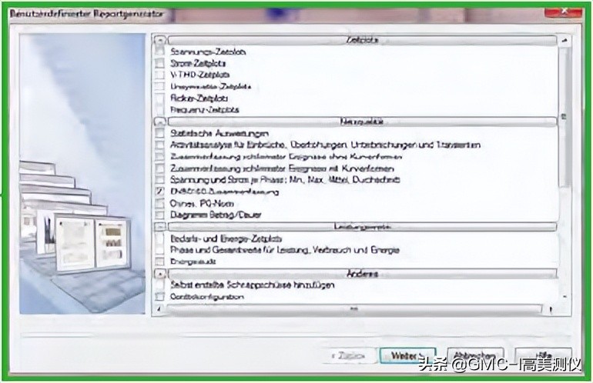Tick the Frequenz-Zeitplots checkbox
The height and width of the screenshot is (383, 593).
160,110
